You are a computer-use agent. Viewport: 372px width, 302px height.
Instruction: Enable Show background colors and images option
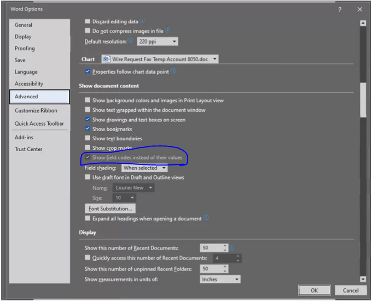(88, 100)
